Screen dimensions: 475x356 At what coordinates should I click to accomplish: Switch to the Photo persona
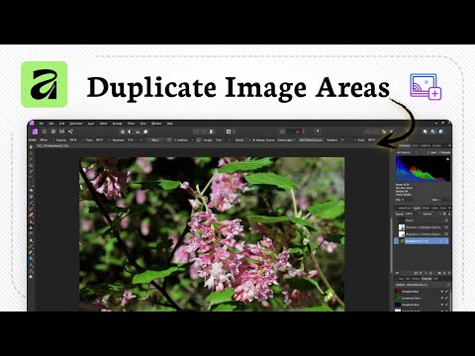click(35, 132)
